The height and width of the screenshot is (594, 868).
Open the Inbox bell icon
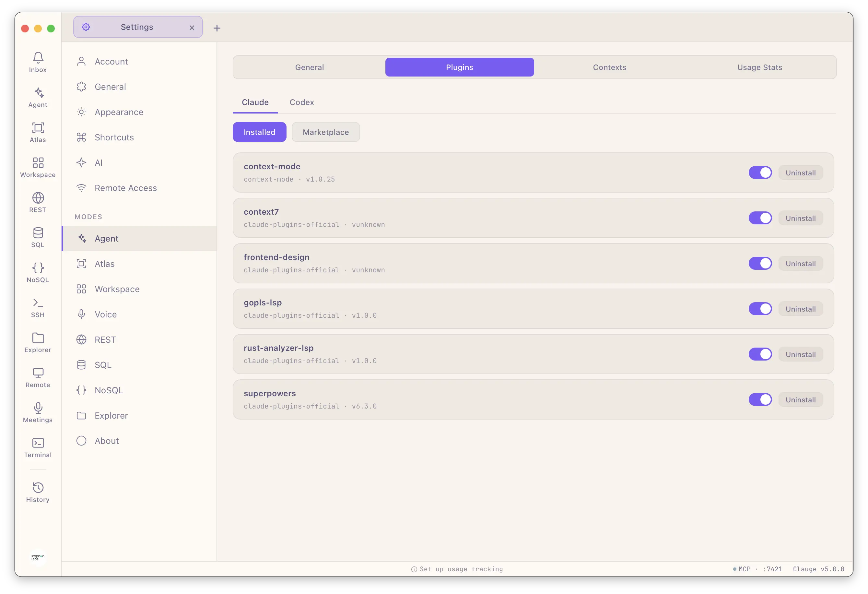(38, 62)
